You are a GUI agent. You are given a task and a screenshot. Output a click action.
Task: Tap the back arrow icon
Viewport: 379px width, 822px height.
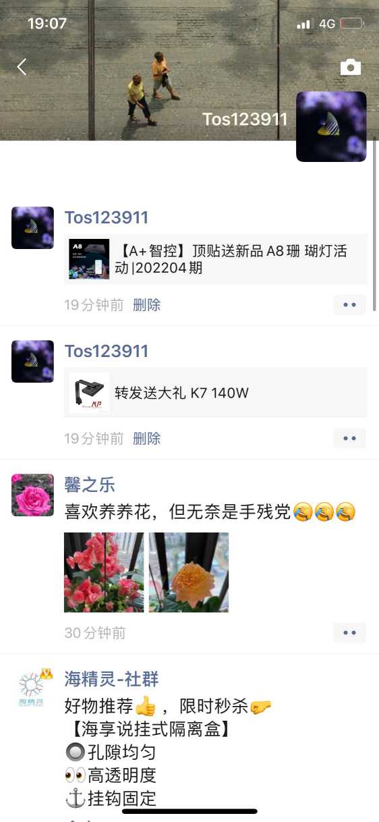(x=22, y=67)
